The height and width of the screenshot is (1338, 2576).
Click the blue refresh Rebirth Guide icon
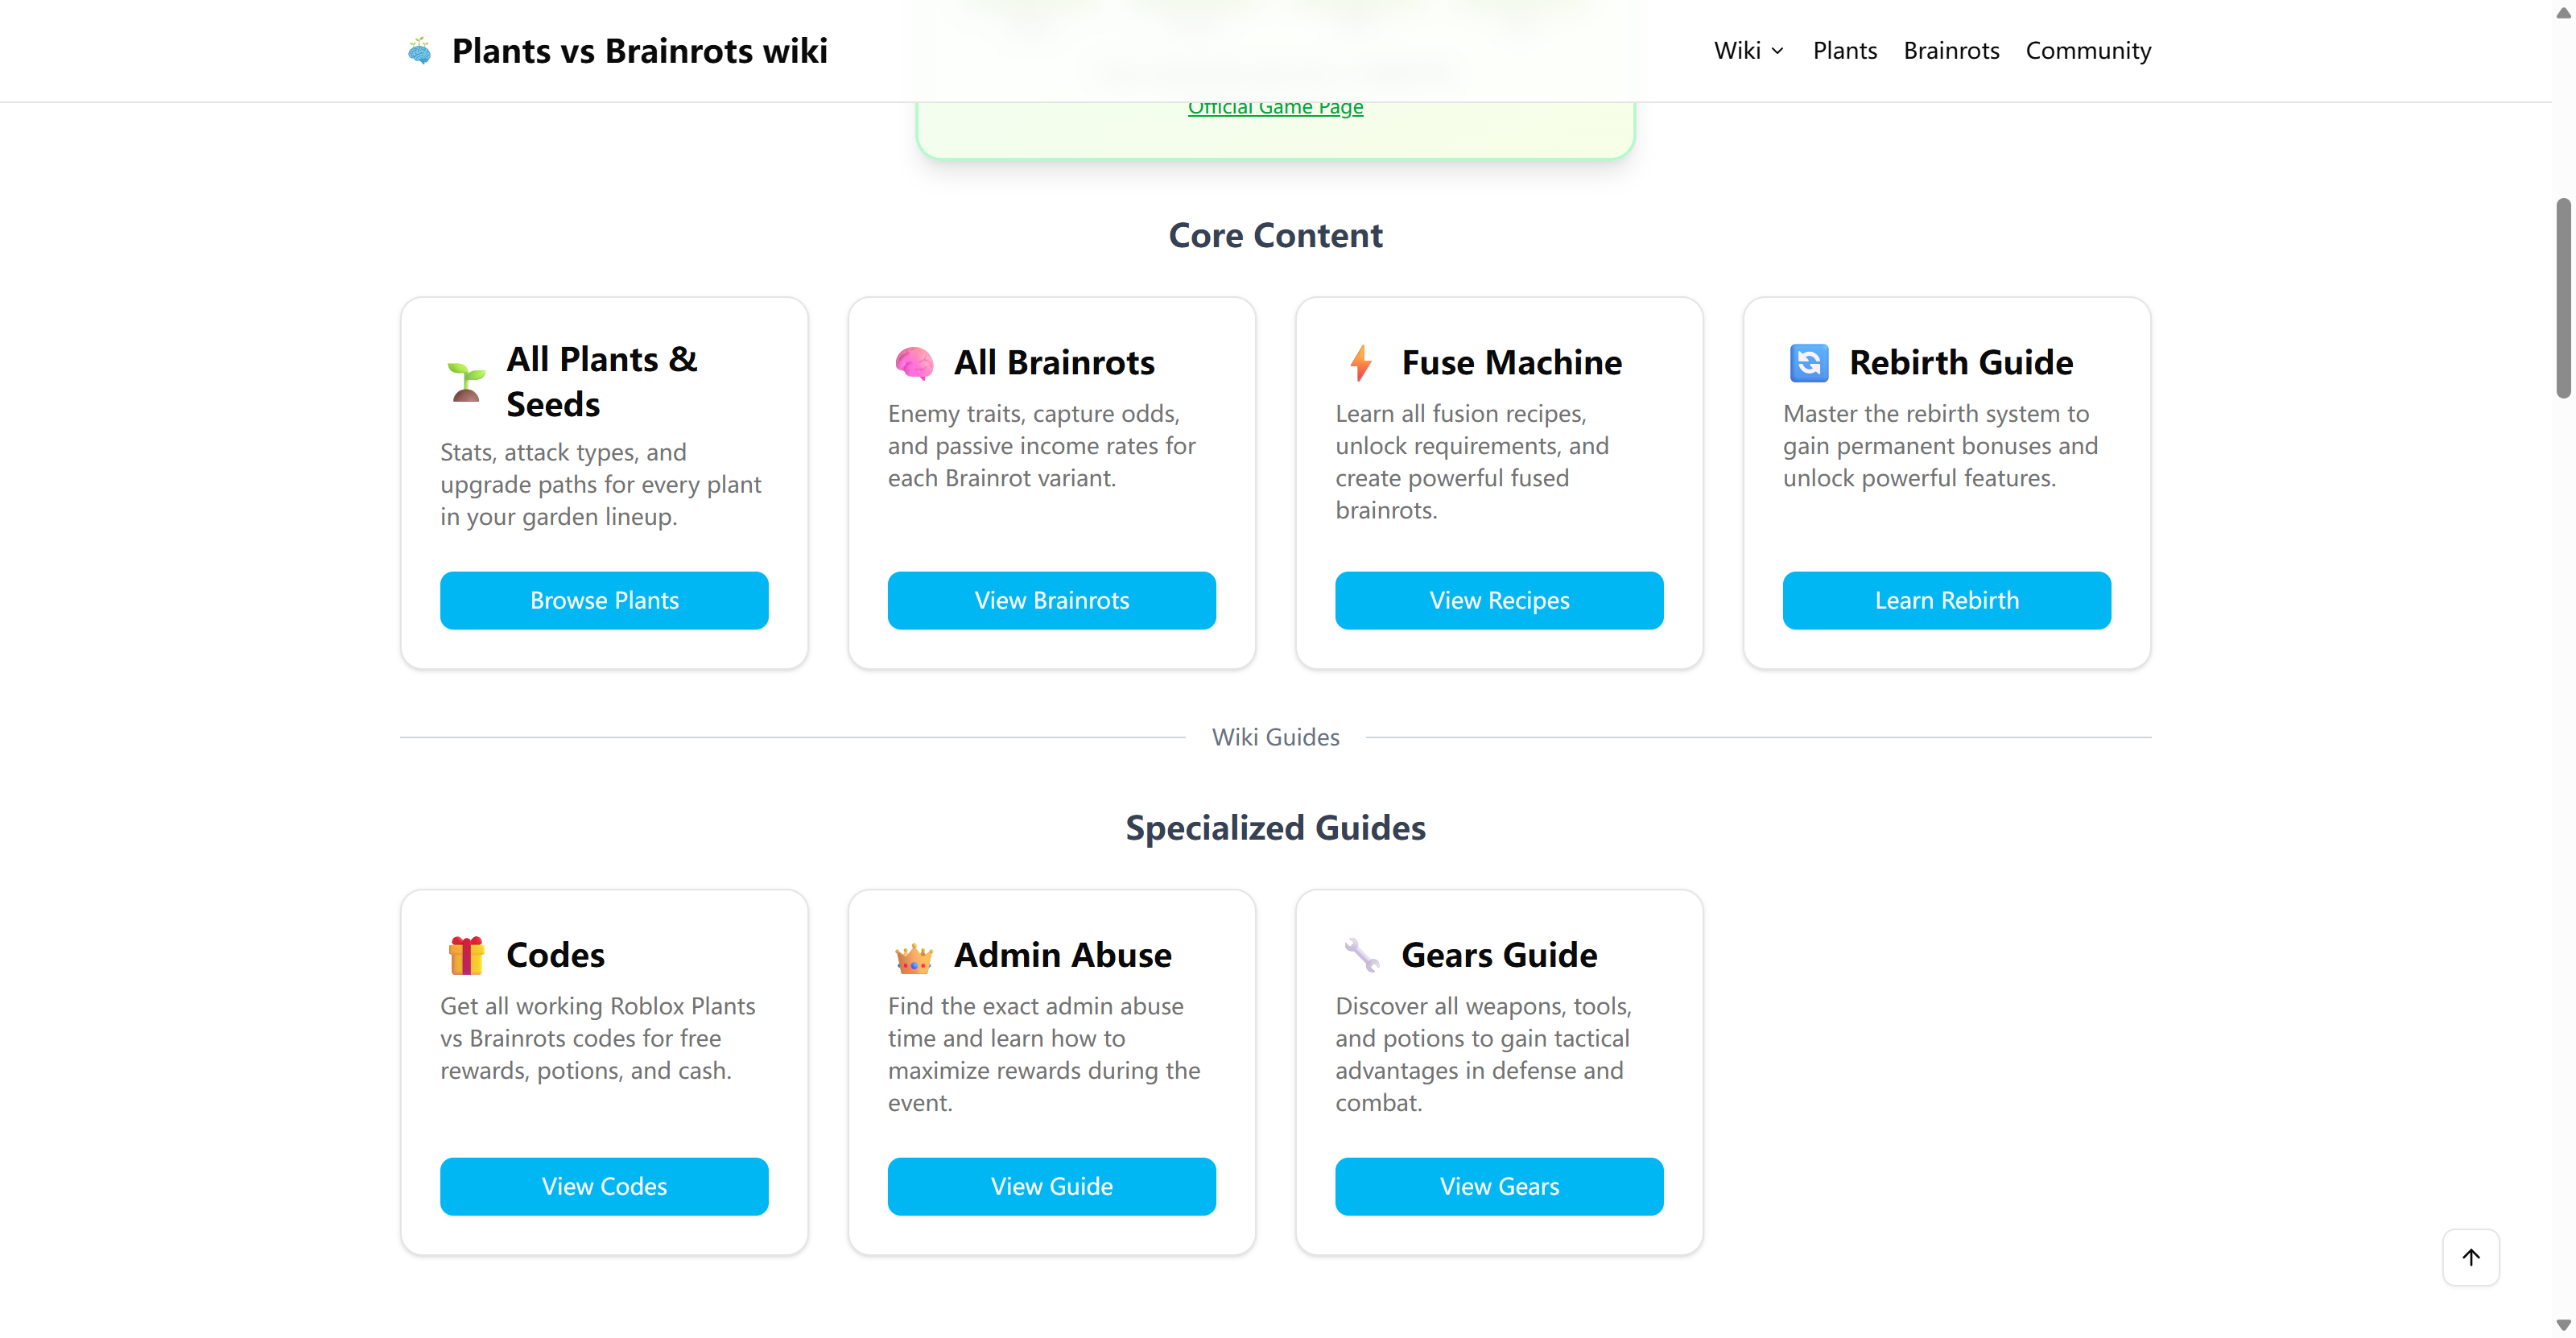[x=1808, y=363]
